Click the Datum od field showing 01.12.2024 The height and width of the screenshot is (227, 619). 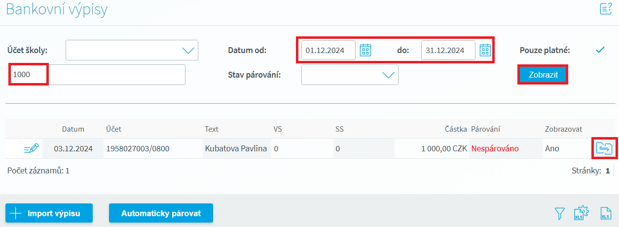coord(328,50)
